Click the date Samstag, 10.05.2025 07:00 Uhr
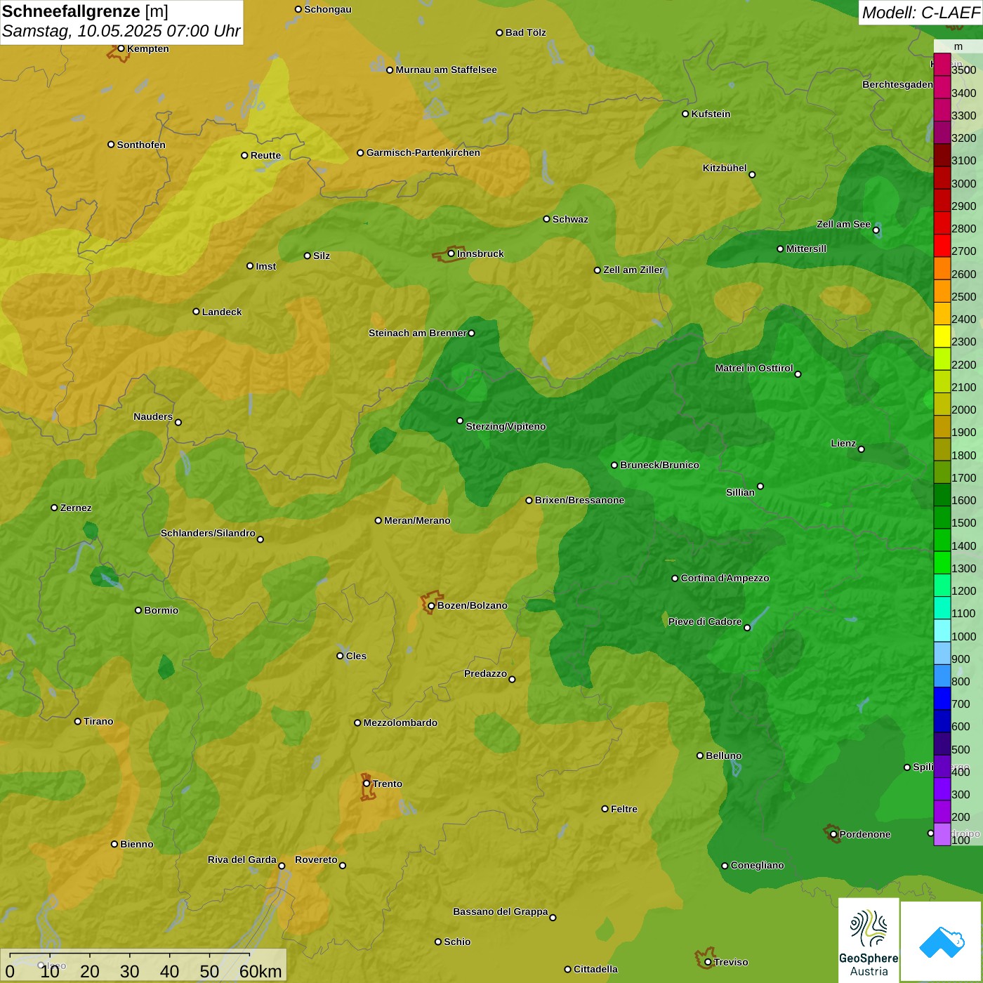Screen dimensions: 983x983 click(121, 31)
